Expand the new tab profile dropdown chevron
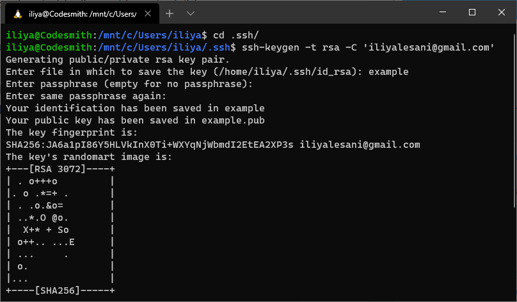Viewport: 517px width, 302px height. click(x=191, y=13)
